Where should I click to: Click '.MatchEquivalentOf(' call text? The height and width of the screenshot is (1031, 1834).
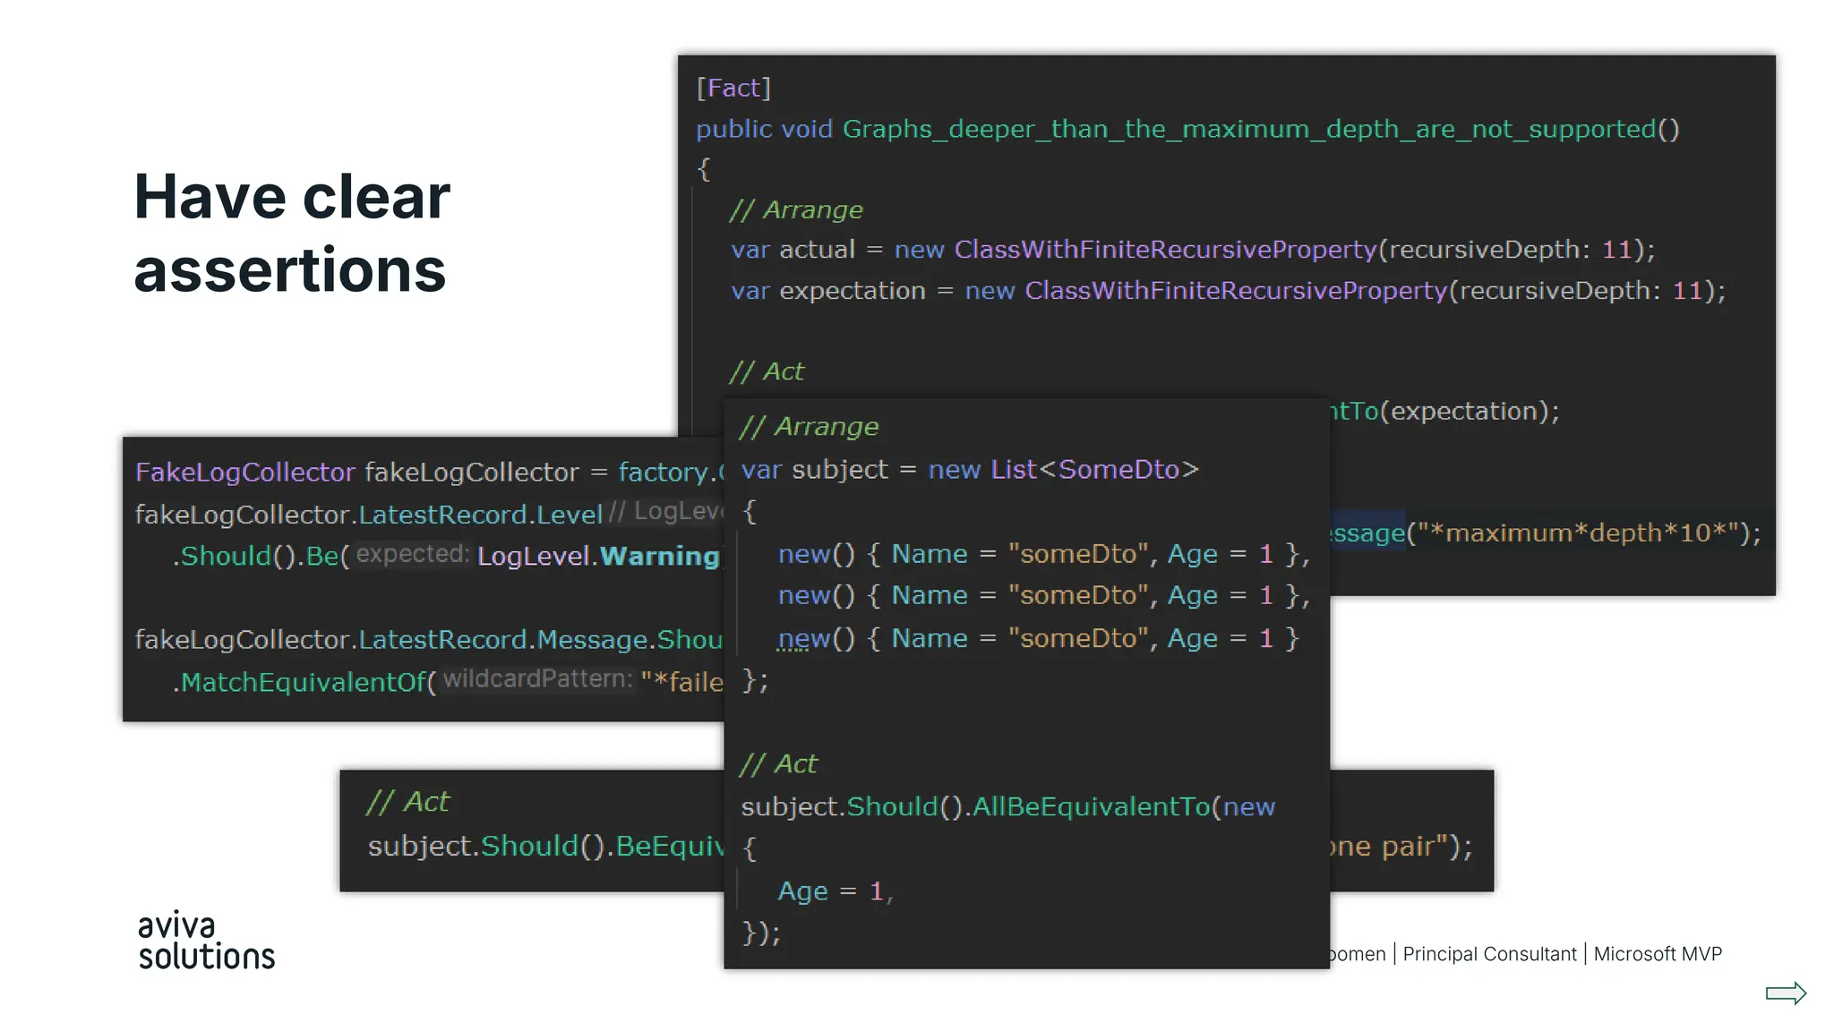coord(304,683)
